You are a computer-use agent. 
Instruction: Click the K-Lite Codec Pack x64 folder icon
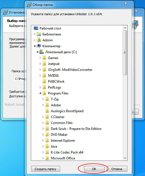coord(47,152)
